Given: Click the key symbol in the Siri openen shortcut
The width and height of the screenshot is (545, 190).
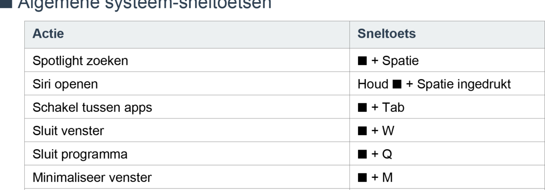Looking at the screenshot, I should click(397, 84).
